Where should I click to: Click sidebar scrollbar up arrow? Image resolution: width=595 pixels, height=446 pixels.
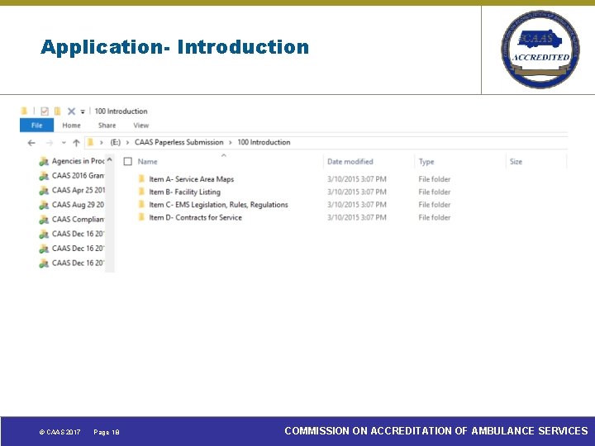click(110, 159)
